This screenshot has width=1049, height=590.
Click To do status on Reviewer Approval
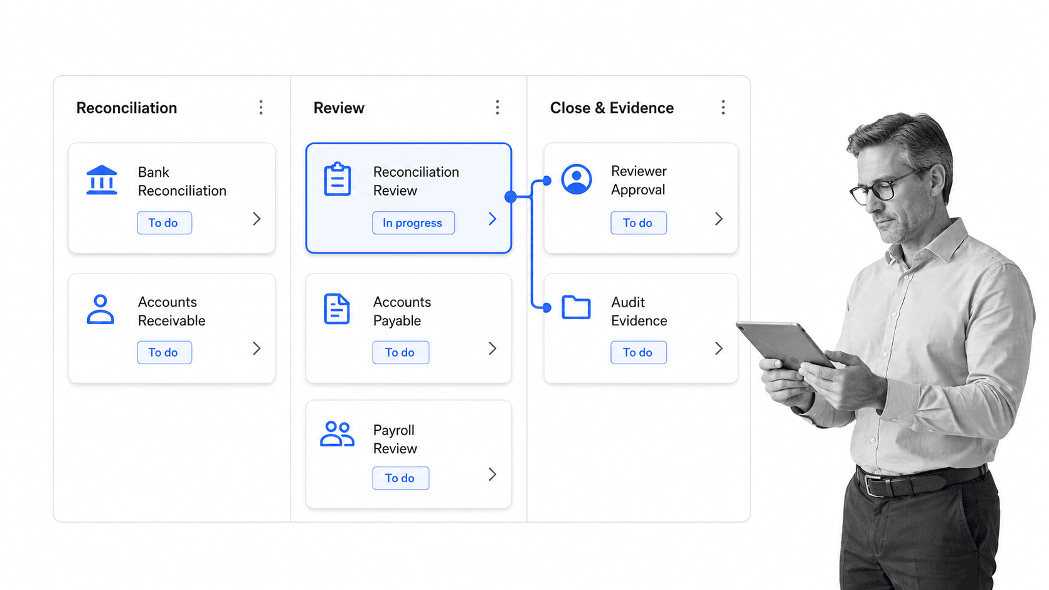pos(639,223)
